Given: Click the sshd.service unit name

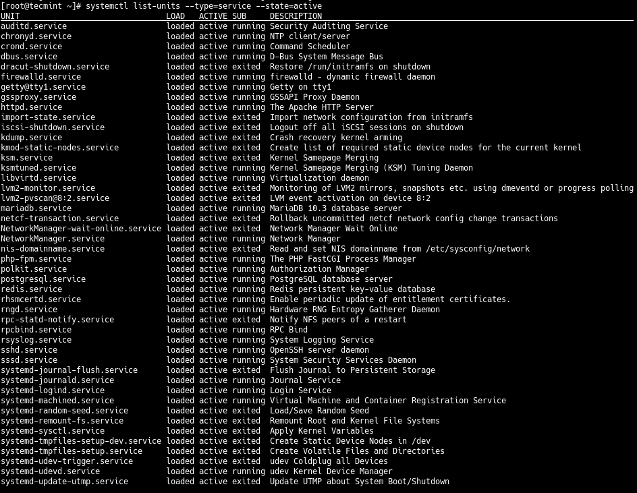Looking at the screenshot, I should (29, 350).
